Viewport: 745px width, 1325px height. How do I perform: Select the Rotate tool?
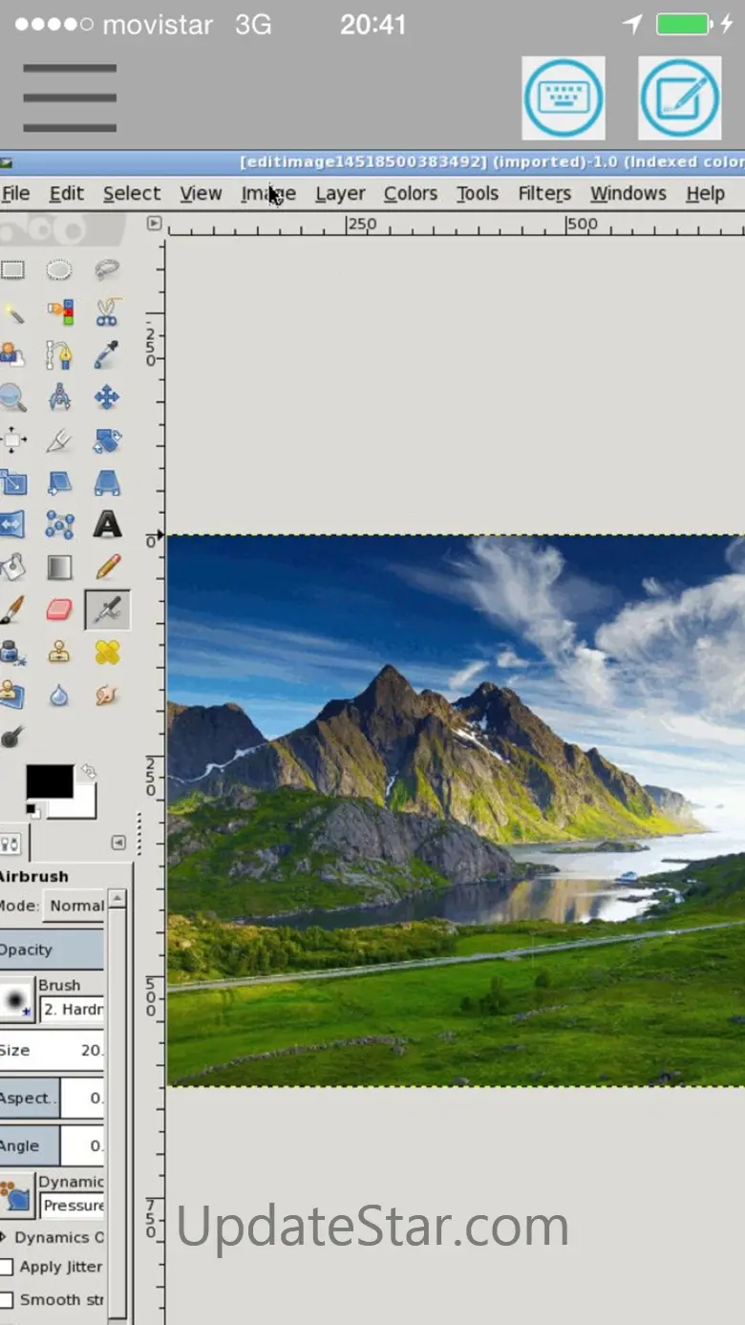pos(107,440)
